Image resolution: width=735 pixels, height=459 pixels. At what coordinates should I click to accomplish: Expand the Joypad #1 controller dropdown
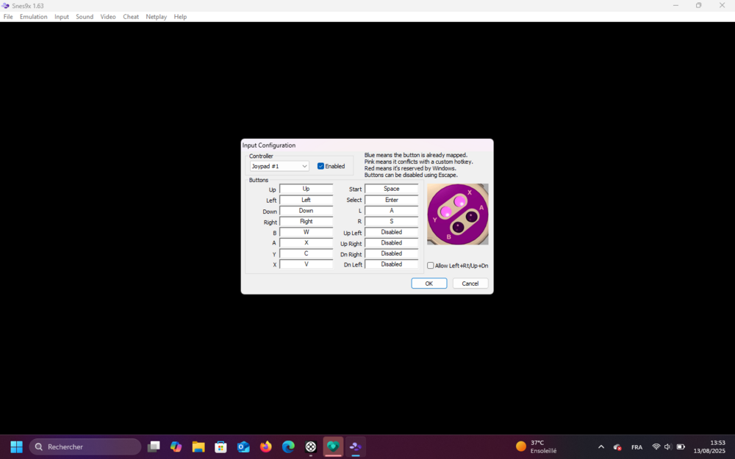tap(279, 166)
